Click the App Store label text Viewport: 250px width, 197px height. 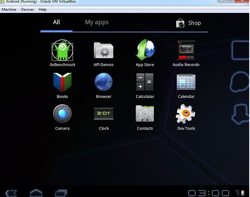pos(145,65)
